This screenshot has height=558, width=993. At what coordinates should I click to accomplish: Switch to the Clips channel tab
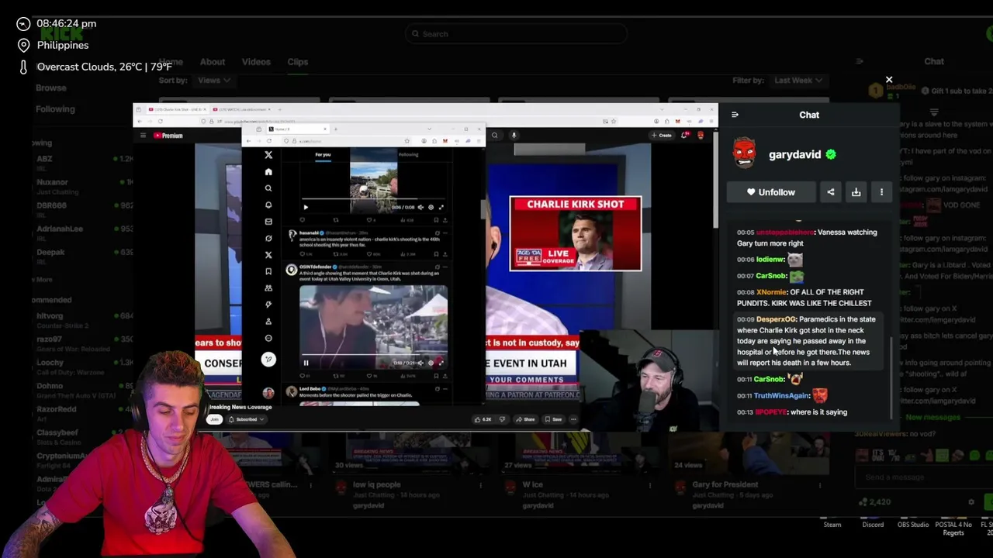pyautogui.click(x=298, y=62)
